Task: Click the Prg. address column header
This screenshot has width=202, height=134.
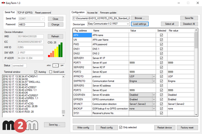Action: coord(82,31)
